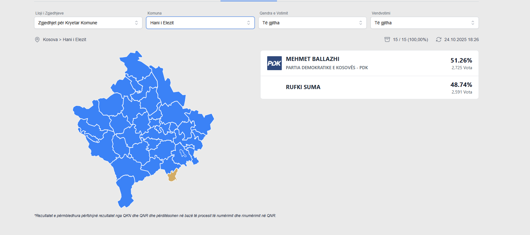
Task: Click the highlighted tan municipality on map
Action: pos(172,176)
